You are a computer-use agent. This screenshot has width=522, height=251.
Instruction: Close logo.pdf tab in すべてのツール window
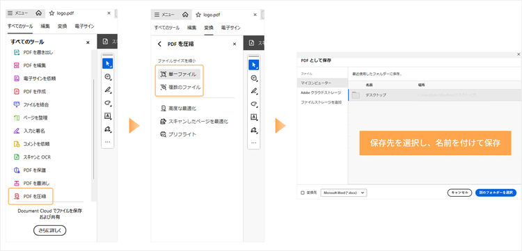(x=109, y=13)
